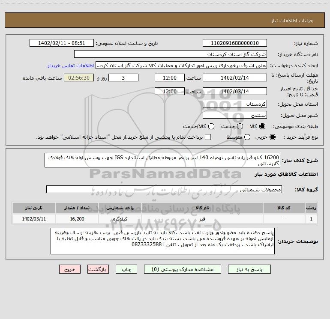Click the اطلاعات کالاهای مورد نیاز heading
The image size is (330, 319).
(286, 174)
